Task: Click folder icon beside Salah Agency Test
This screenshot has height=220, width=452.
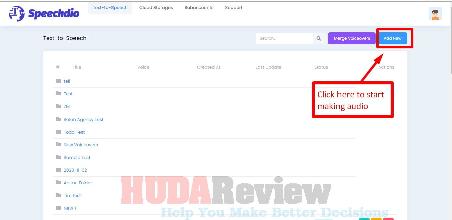Action: (x=59, y=119)
